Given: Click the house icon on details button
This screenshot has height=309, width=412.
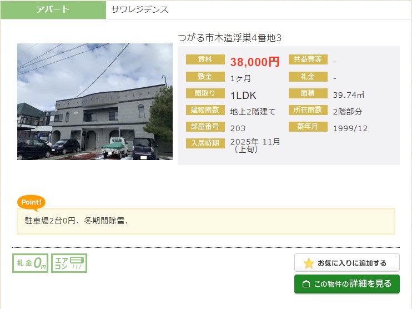Looking at the screenshot, I should (x=306, y=284).
